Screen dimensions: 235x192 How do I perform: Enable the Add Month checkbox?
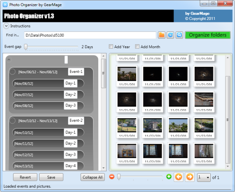137,47
